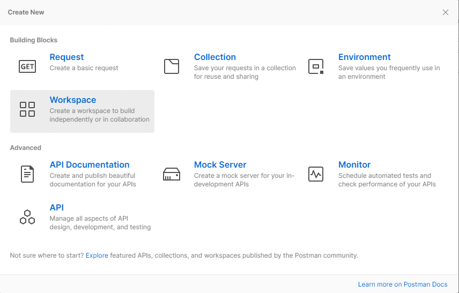Viewport: 459px width, 293px height.
Task: Click the Collection folder icon
Action: tap(172, 66)
